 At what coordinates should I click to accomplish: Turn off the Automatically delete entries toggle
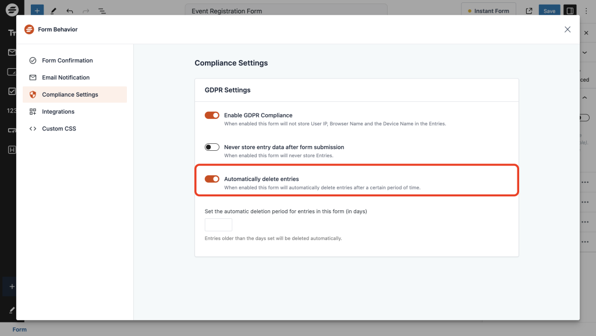[x=212, y=179]
